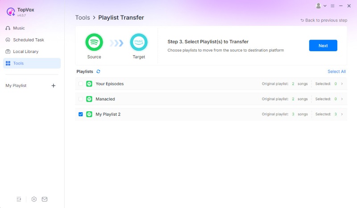This screenshot has height=208, width=357.
Task: Click the TopVox logo icon
Action: 11,12
